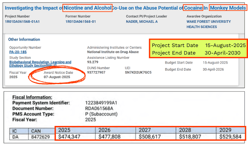Click highlighted Project Start Date 15-August-2025
The width and height of the screenshot is (248, 145).
point(226,45)
